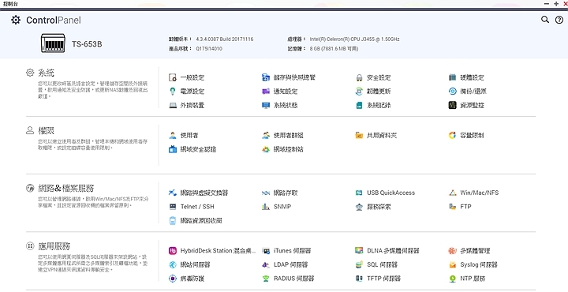Image resolution: width=568 pixels, height=292 pixels.
Task: Open the search magnifier icon
Action: click(545, 20)
